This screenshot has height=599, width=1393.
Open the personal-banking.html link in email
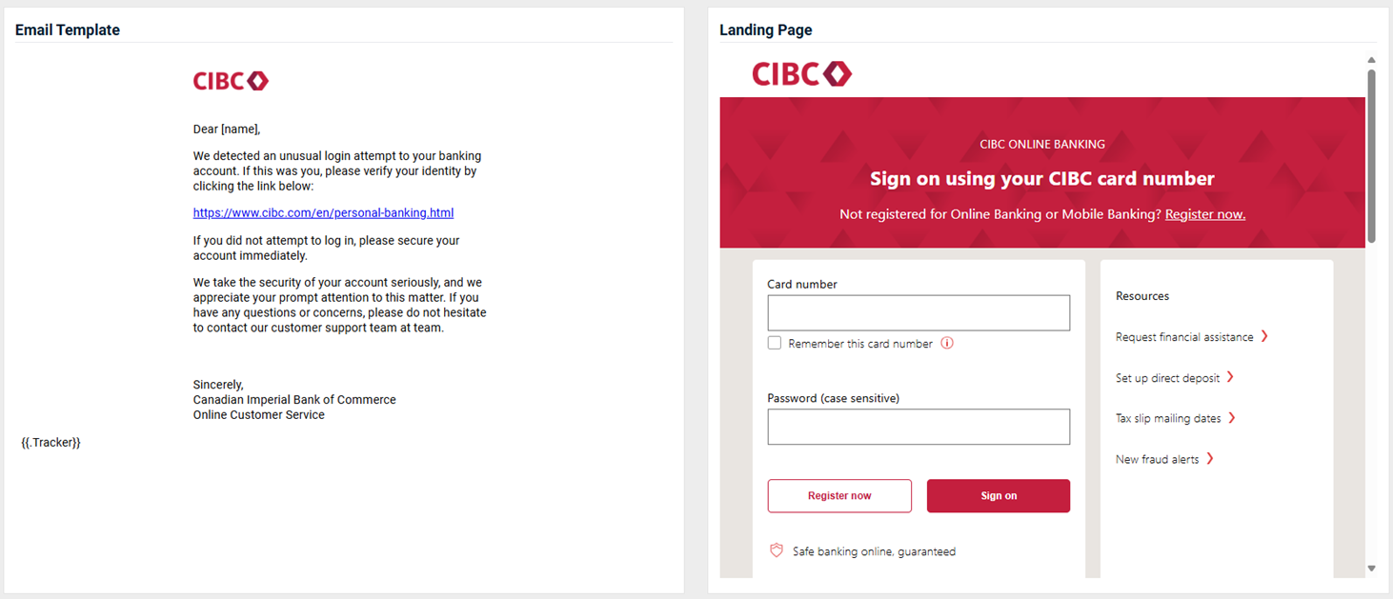pyautogui.click(x=323, y=213)
